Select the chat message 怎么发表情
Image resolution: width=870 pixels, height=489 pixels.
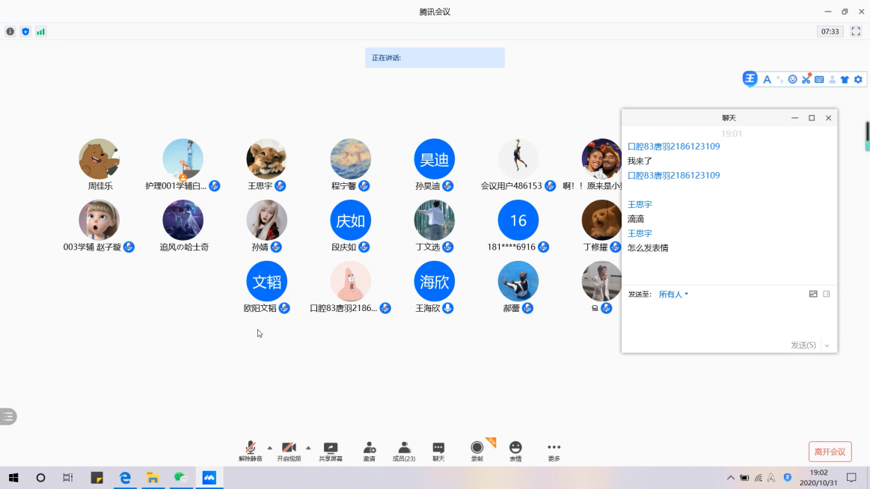point(648,247)
